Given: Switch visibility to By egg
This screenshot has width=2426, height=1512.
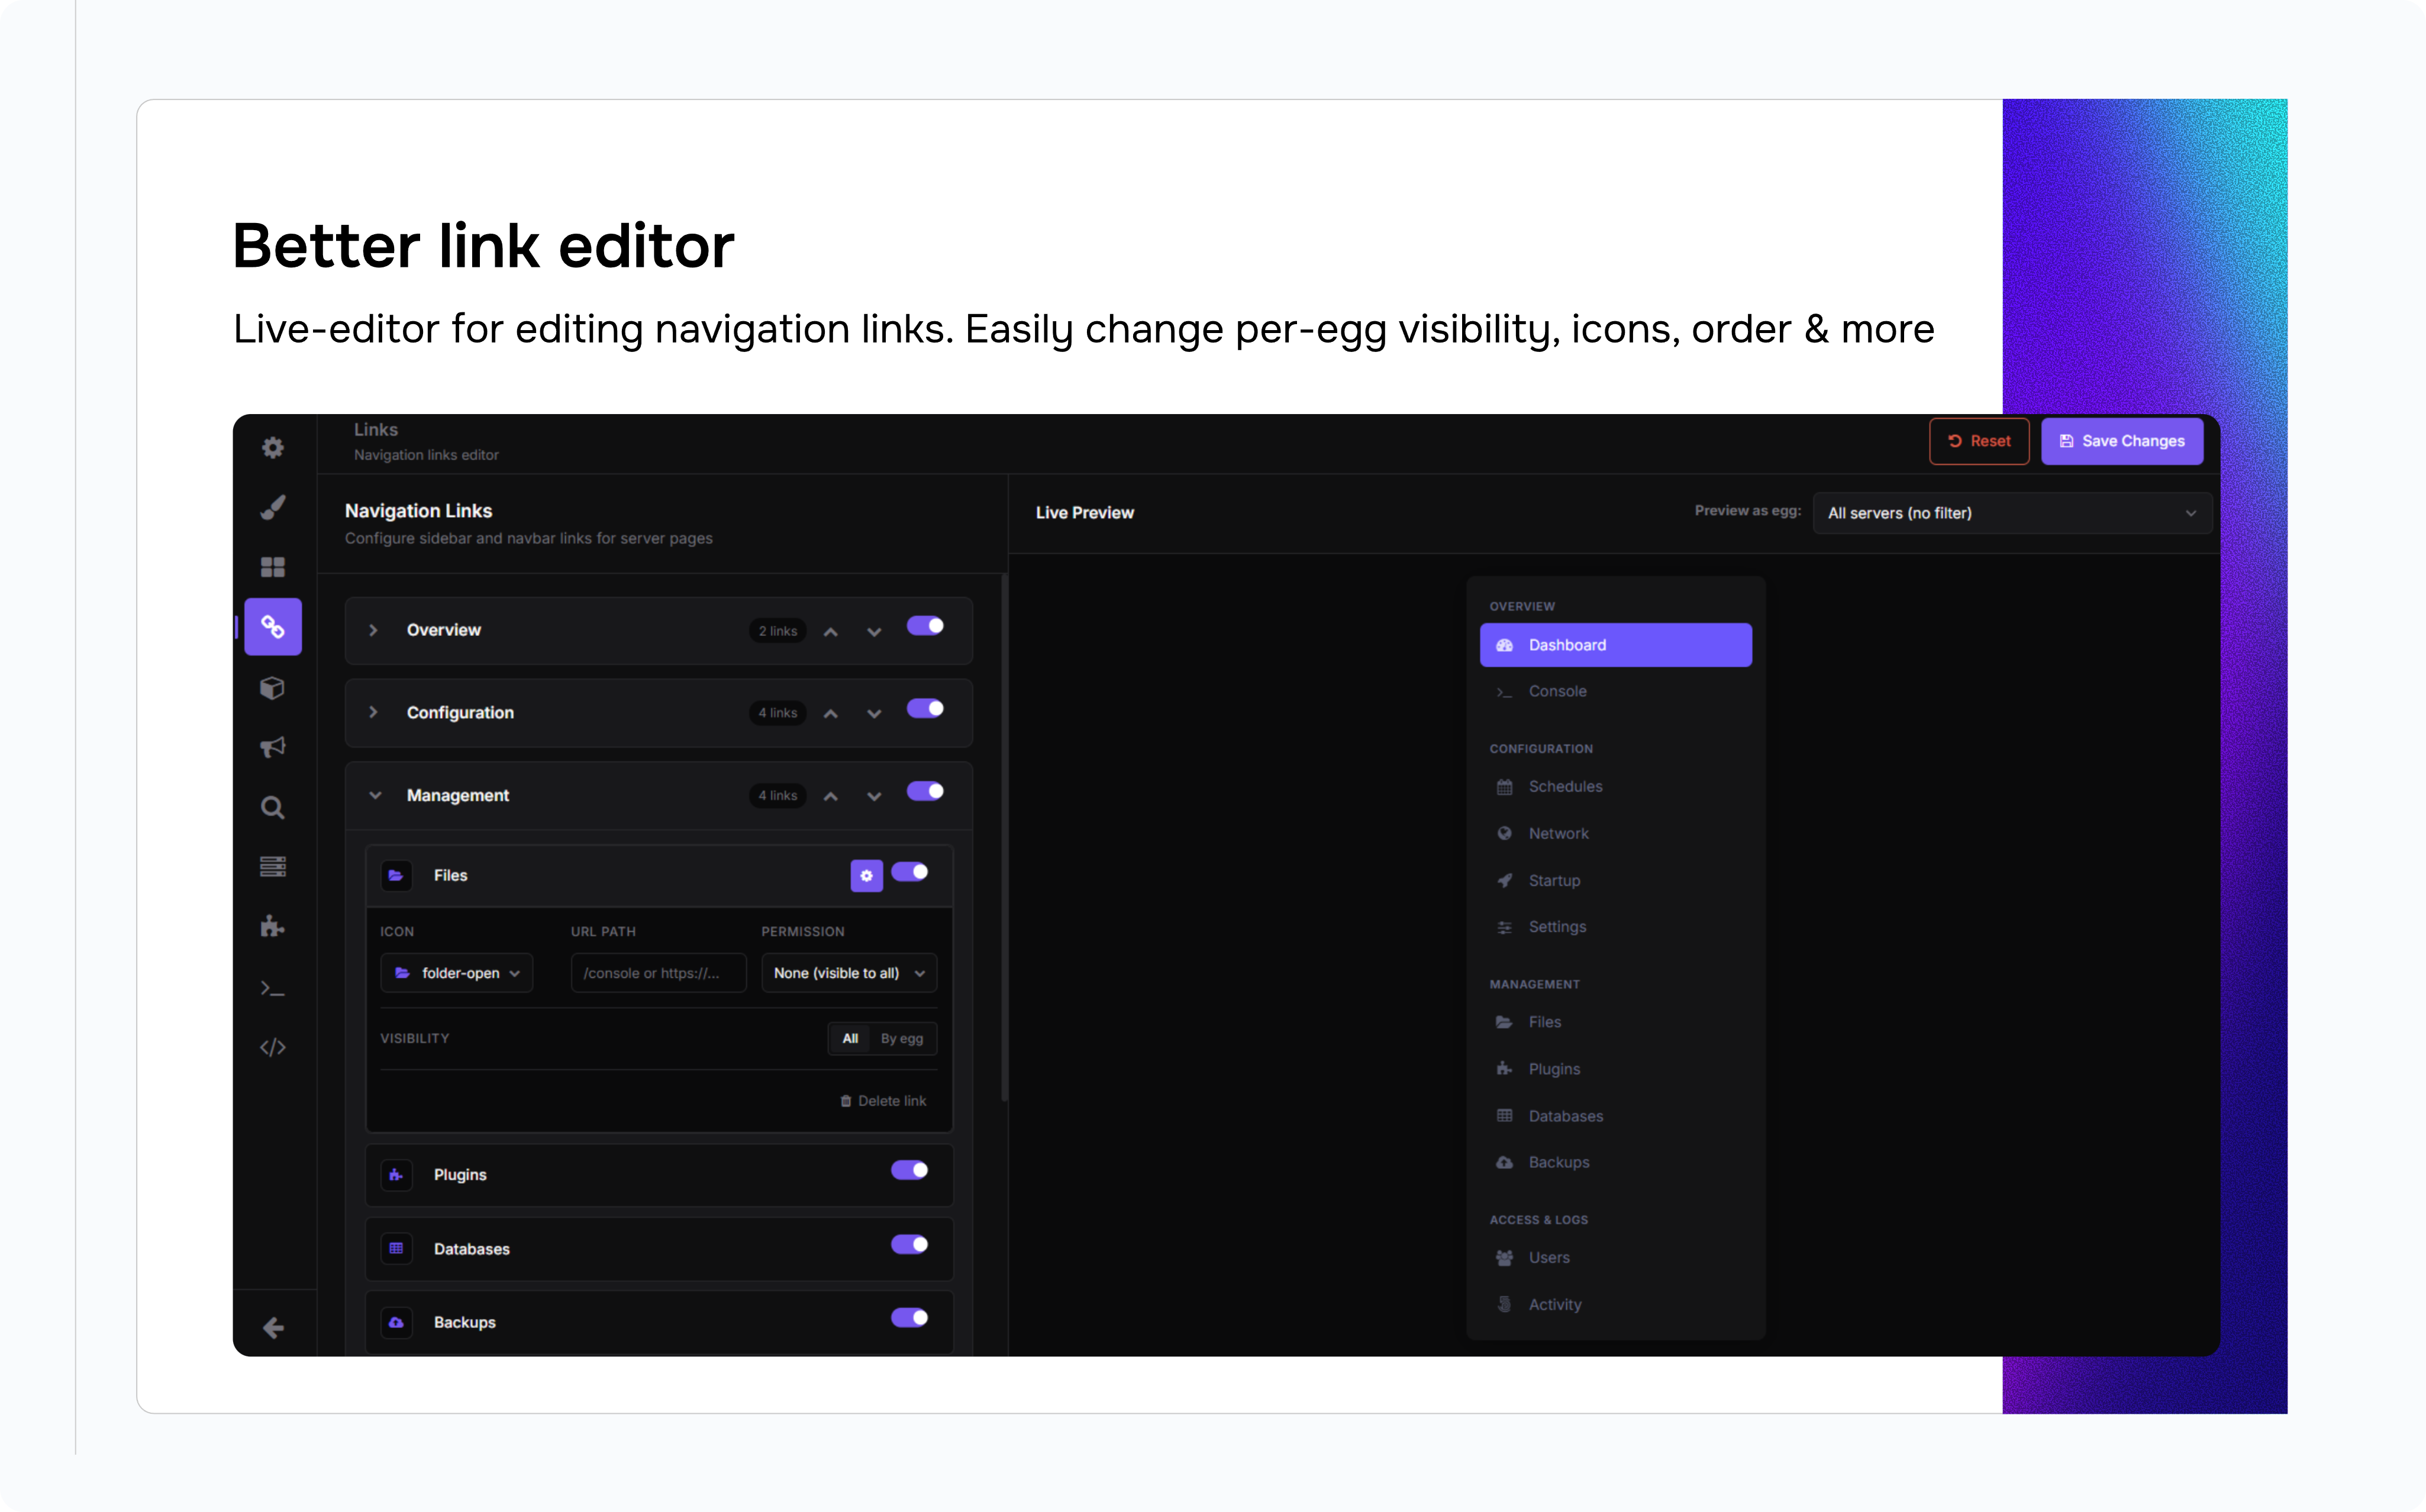Looking at the screenshot, I should coord(901,1038).
